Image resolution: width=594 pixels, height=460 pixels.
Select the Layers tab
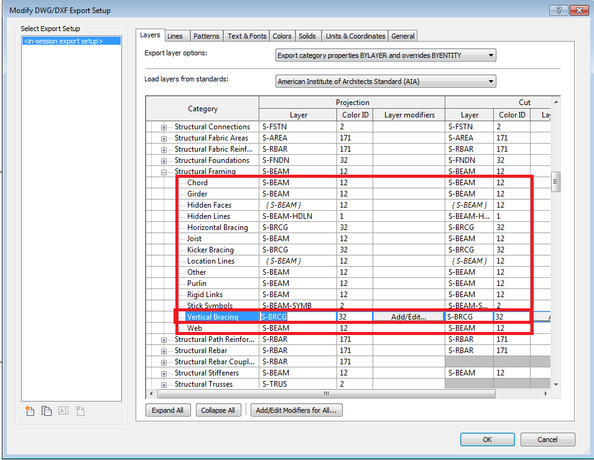tap(150, 35)
